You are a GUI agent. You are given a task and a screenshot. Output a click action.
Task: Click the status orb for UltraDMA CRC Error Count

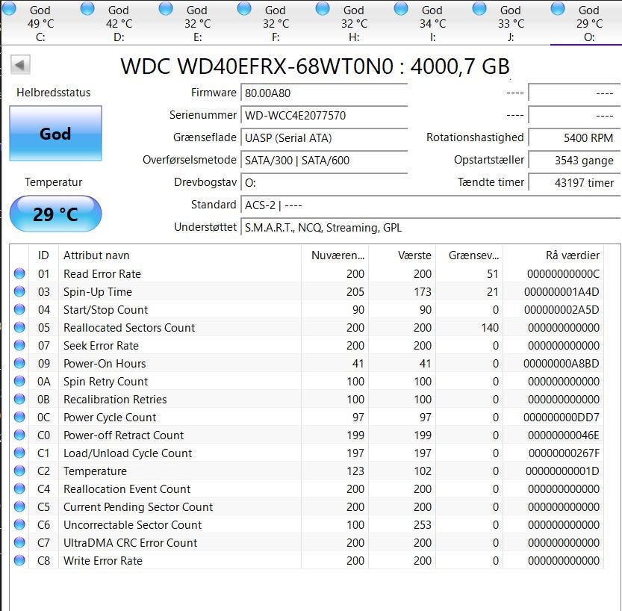click(x=19, y=542)
